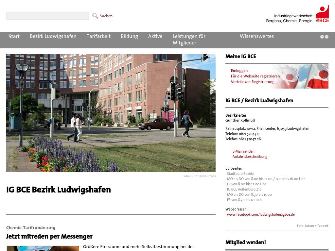
Task: Click the magnifying glass search icon
Action: pos(95,16)
